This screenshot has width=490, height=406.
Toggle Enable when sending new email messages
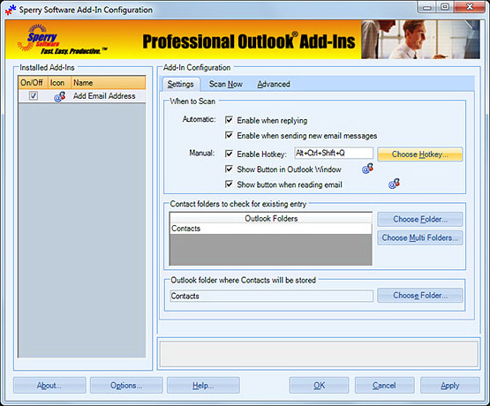(229, 135)
